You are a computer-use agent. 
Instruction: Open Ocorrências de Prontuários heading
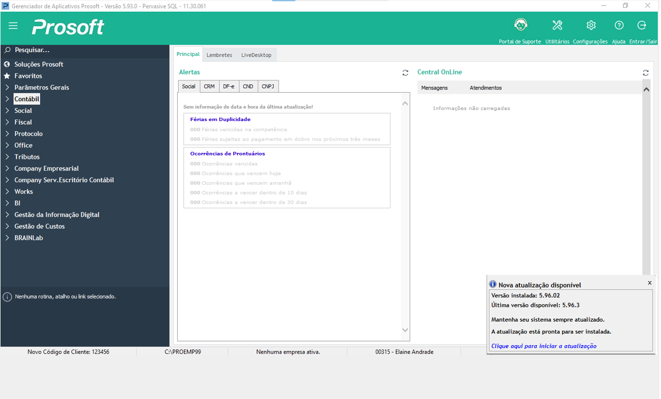coord(227,153)
